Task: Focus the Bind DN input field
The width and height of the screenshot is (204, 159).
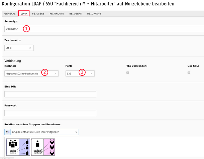Action: [50, 94]
